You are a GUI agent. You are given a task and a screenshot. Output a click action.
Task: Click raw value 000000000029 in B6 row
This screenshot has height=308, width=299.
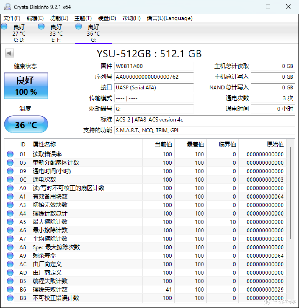pos(265,290)
